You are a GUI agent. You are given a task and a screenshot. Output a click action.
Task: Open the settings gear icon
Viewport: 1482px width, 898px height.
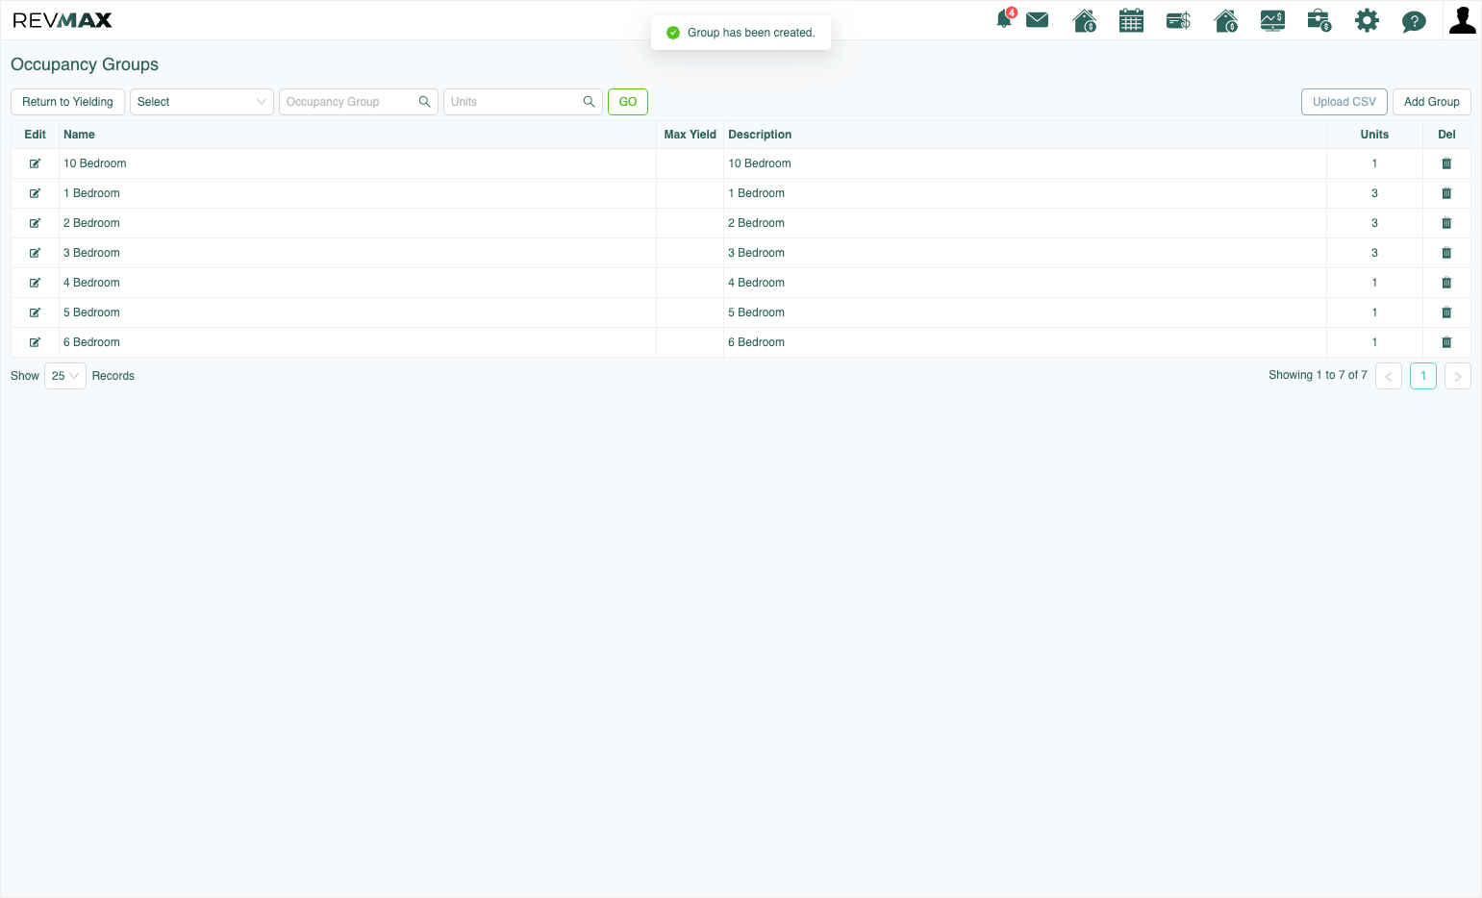[1367, 20]
